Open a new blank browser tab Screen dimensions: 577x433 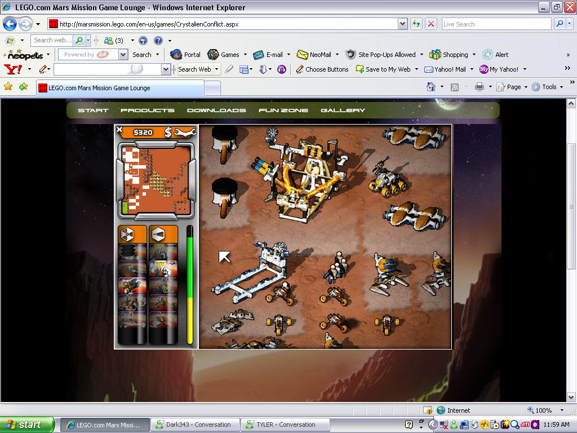212,89
